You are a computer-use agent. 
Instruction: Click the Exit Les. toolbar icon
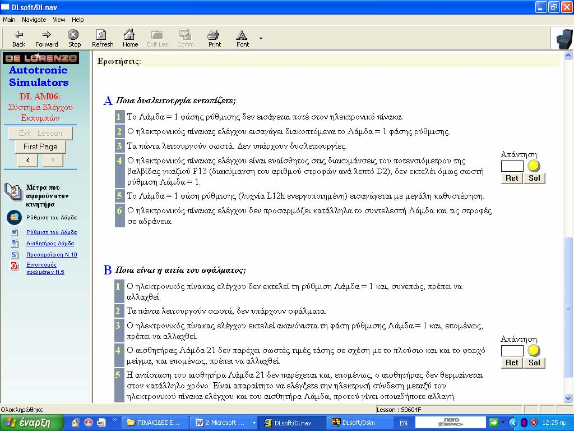158,39
